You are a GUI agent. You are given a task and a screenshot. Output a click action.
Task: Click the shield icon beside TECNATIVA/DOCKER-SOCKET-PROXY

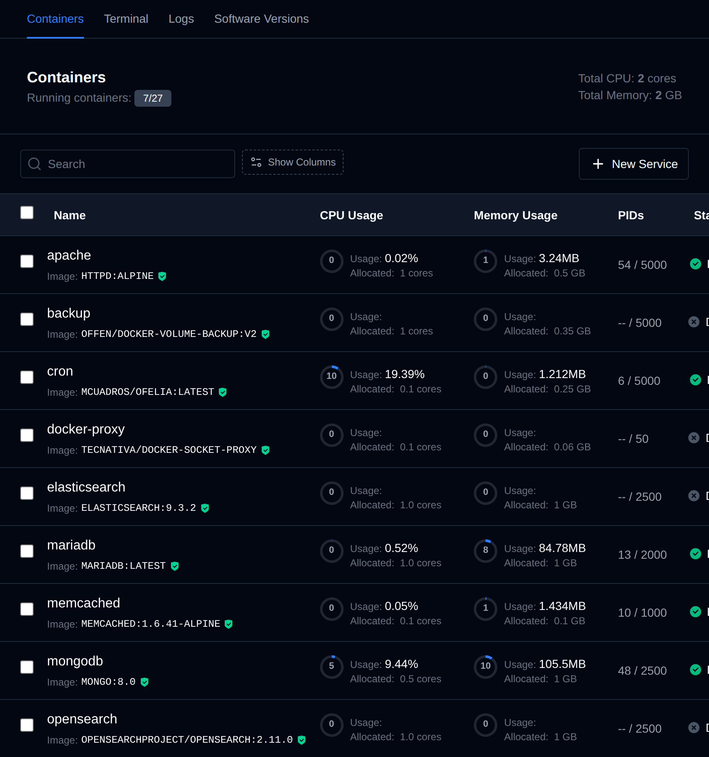[x=265, y=450]
